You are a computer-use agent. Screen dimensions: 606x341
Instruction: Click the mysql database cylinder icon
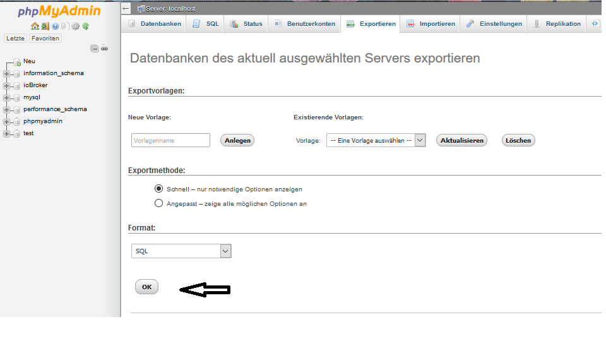pos(17,98)
